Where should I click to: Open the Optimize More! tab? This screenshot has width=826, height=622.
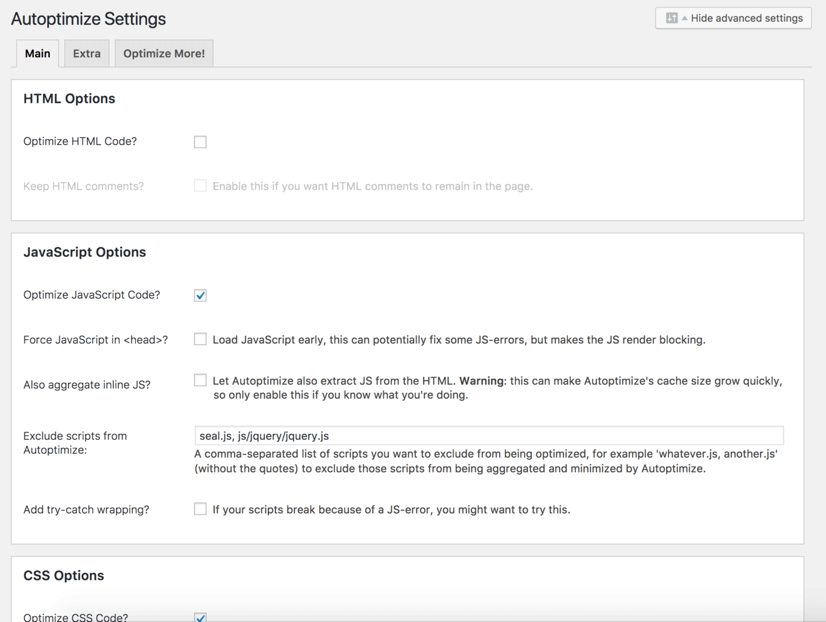tap(164, 54)
